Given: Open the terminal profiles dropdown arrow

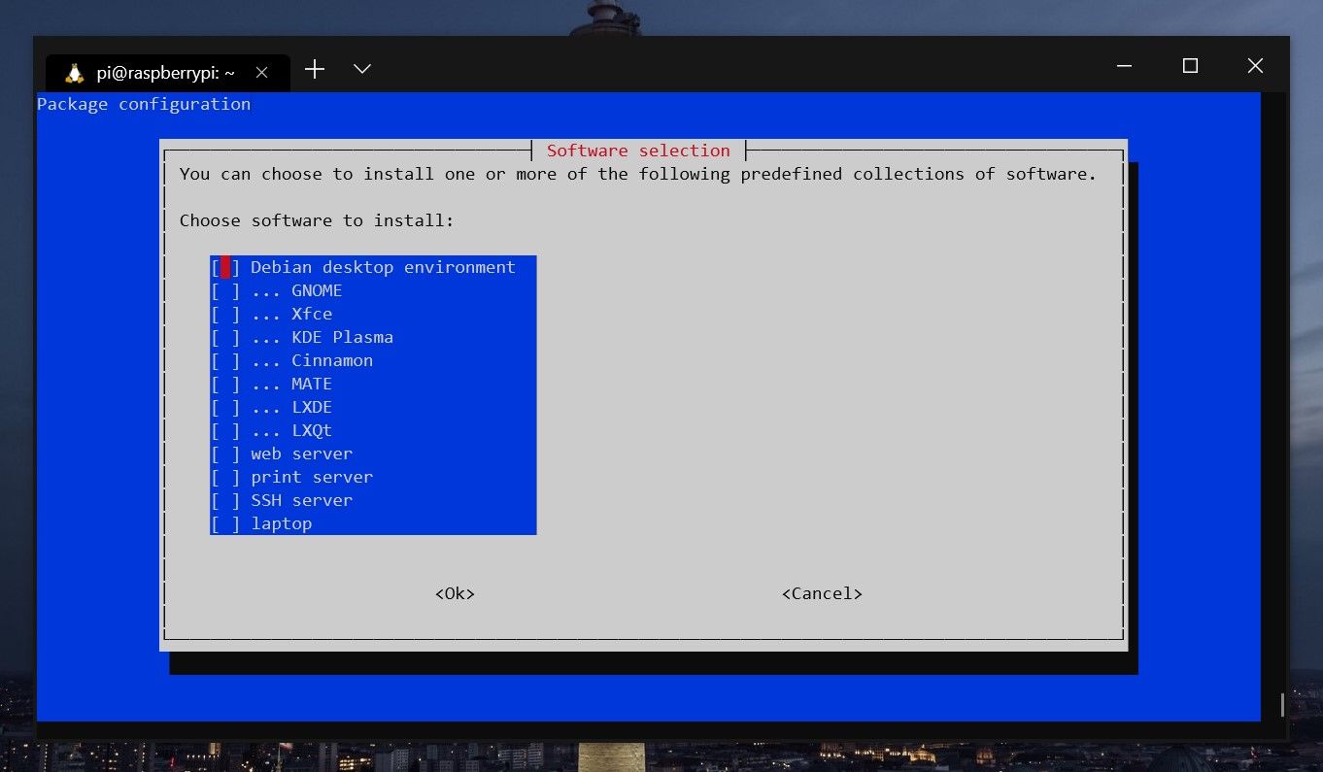Looking at the screenshot, I should coord(362,69).
